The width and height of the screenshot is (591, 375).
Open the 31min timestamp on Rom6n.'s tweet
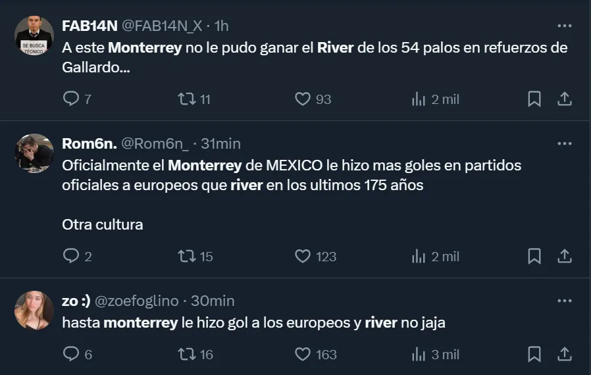pyautogui.click(x=220, y=143)
